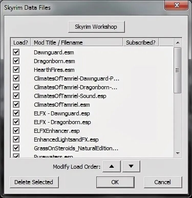The image size is (192, 198).
Task: Select the Dragonborn.esm entry
Action: (55, 61)
